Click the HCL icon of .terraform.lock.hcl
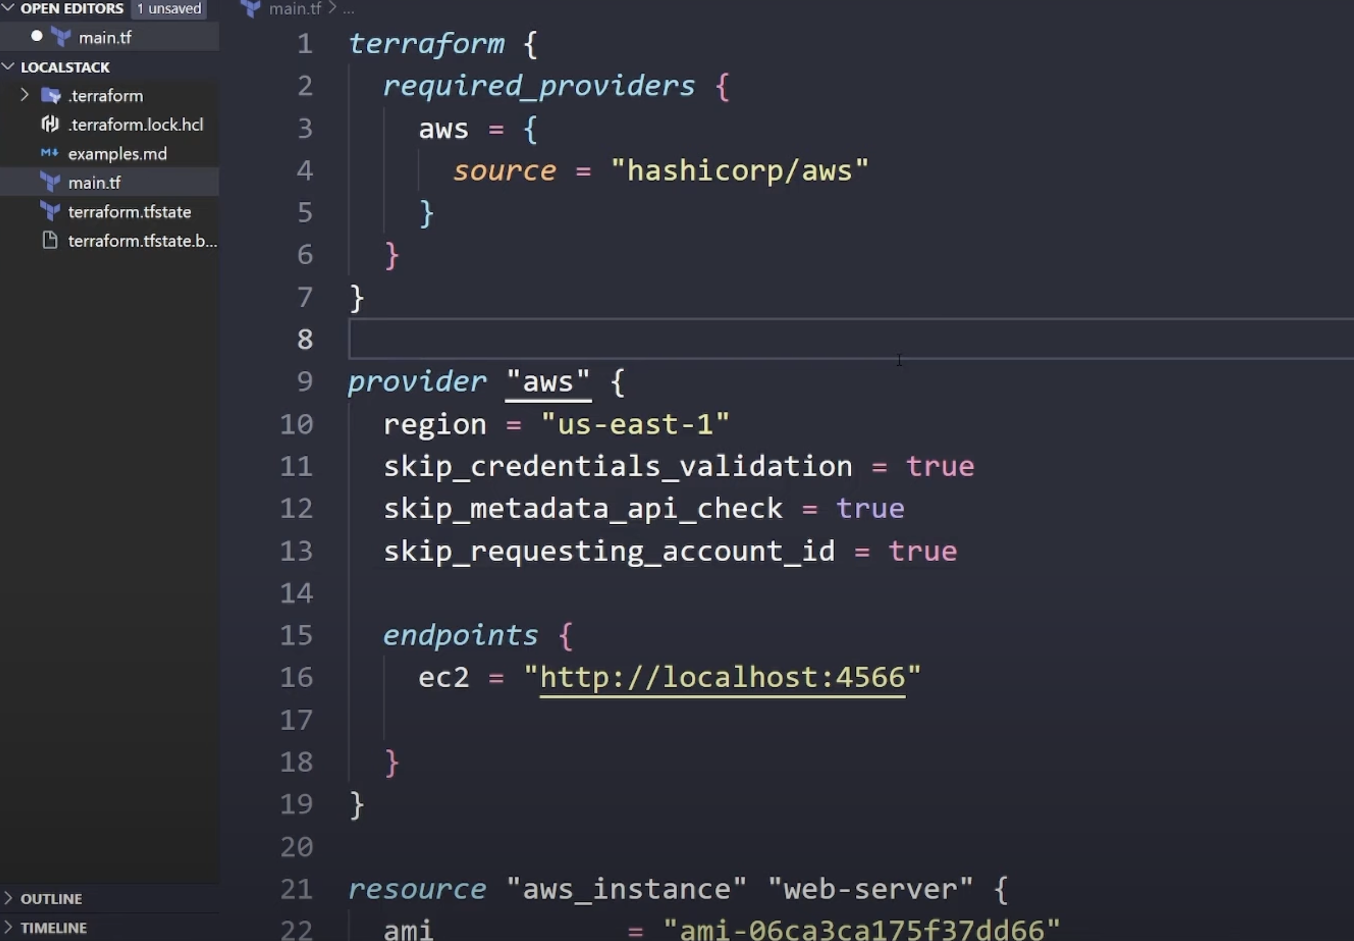1354x941 pixels. click(x=50, y=124)
